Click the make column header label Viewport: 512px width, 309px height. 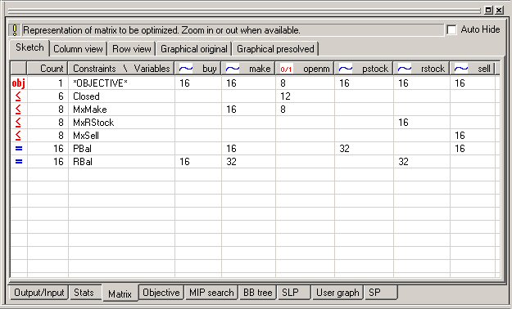260,69
